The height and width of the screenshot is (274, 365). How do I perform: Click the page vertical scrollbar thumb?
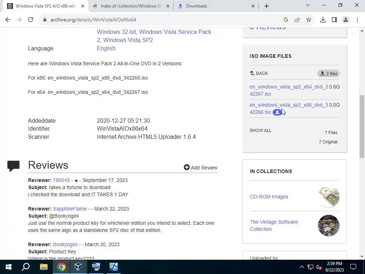coord(362,127)
